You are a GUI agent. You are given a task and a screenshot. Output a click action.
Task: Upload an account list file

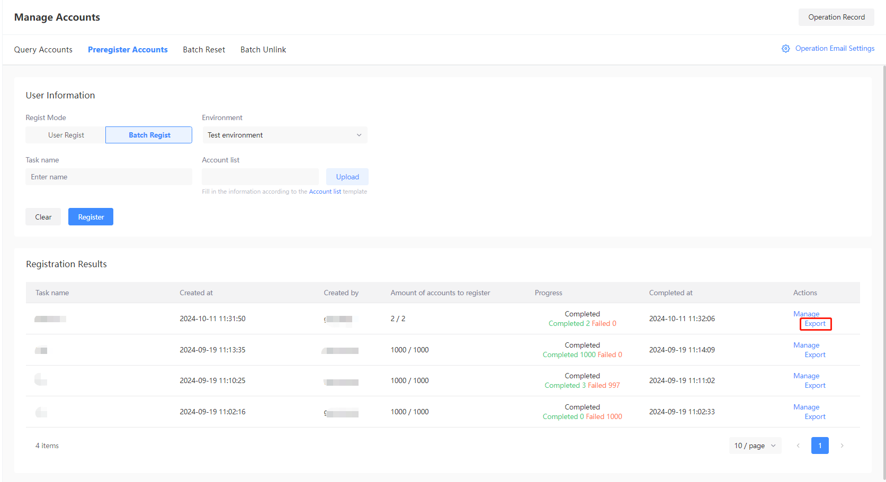pyautogui.click(x=347, y=177)
